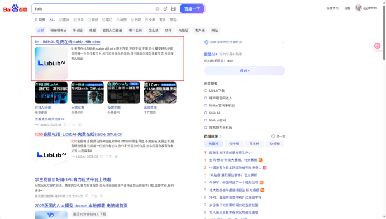The width and height of the screenshot is (386, 219).
Task: Open the user profile avatar
Action: 359,8
